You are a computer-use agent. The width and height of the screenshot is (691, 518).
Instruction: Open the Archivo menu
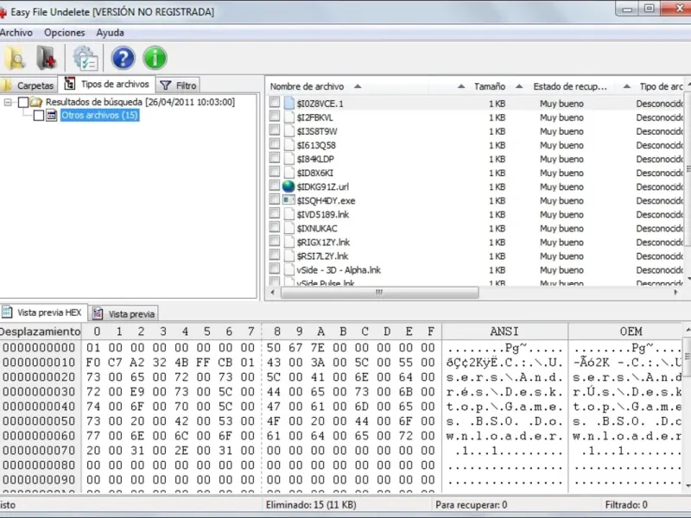(16, 33)
